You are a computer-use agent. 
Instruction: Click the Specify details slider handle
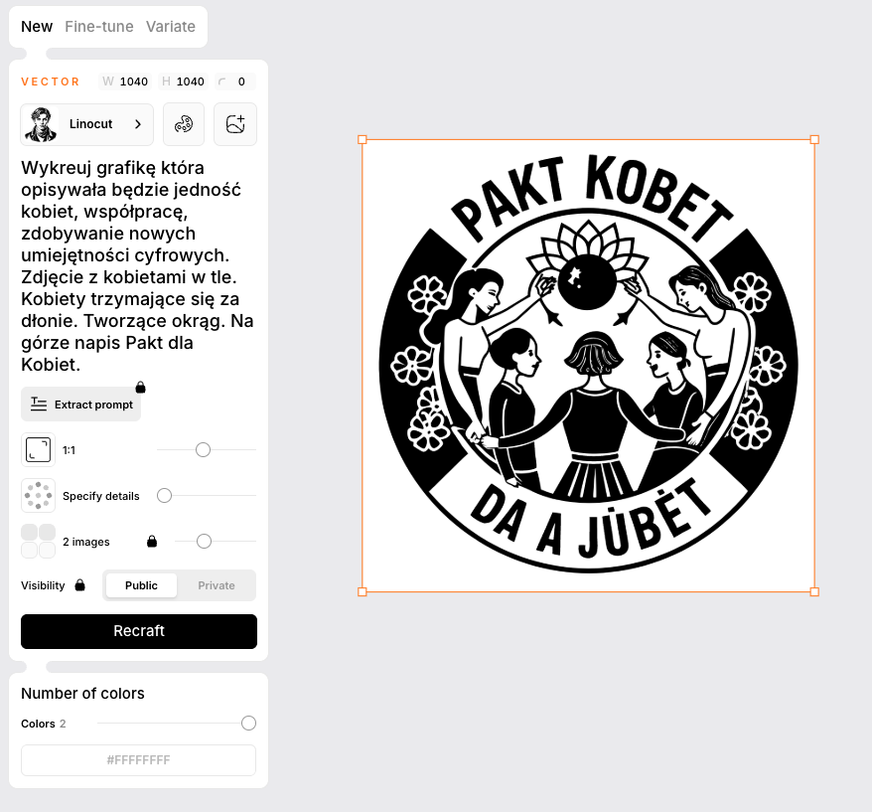[x=164, y=495]
